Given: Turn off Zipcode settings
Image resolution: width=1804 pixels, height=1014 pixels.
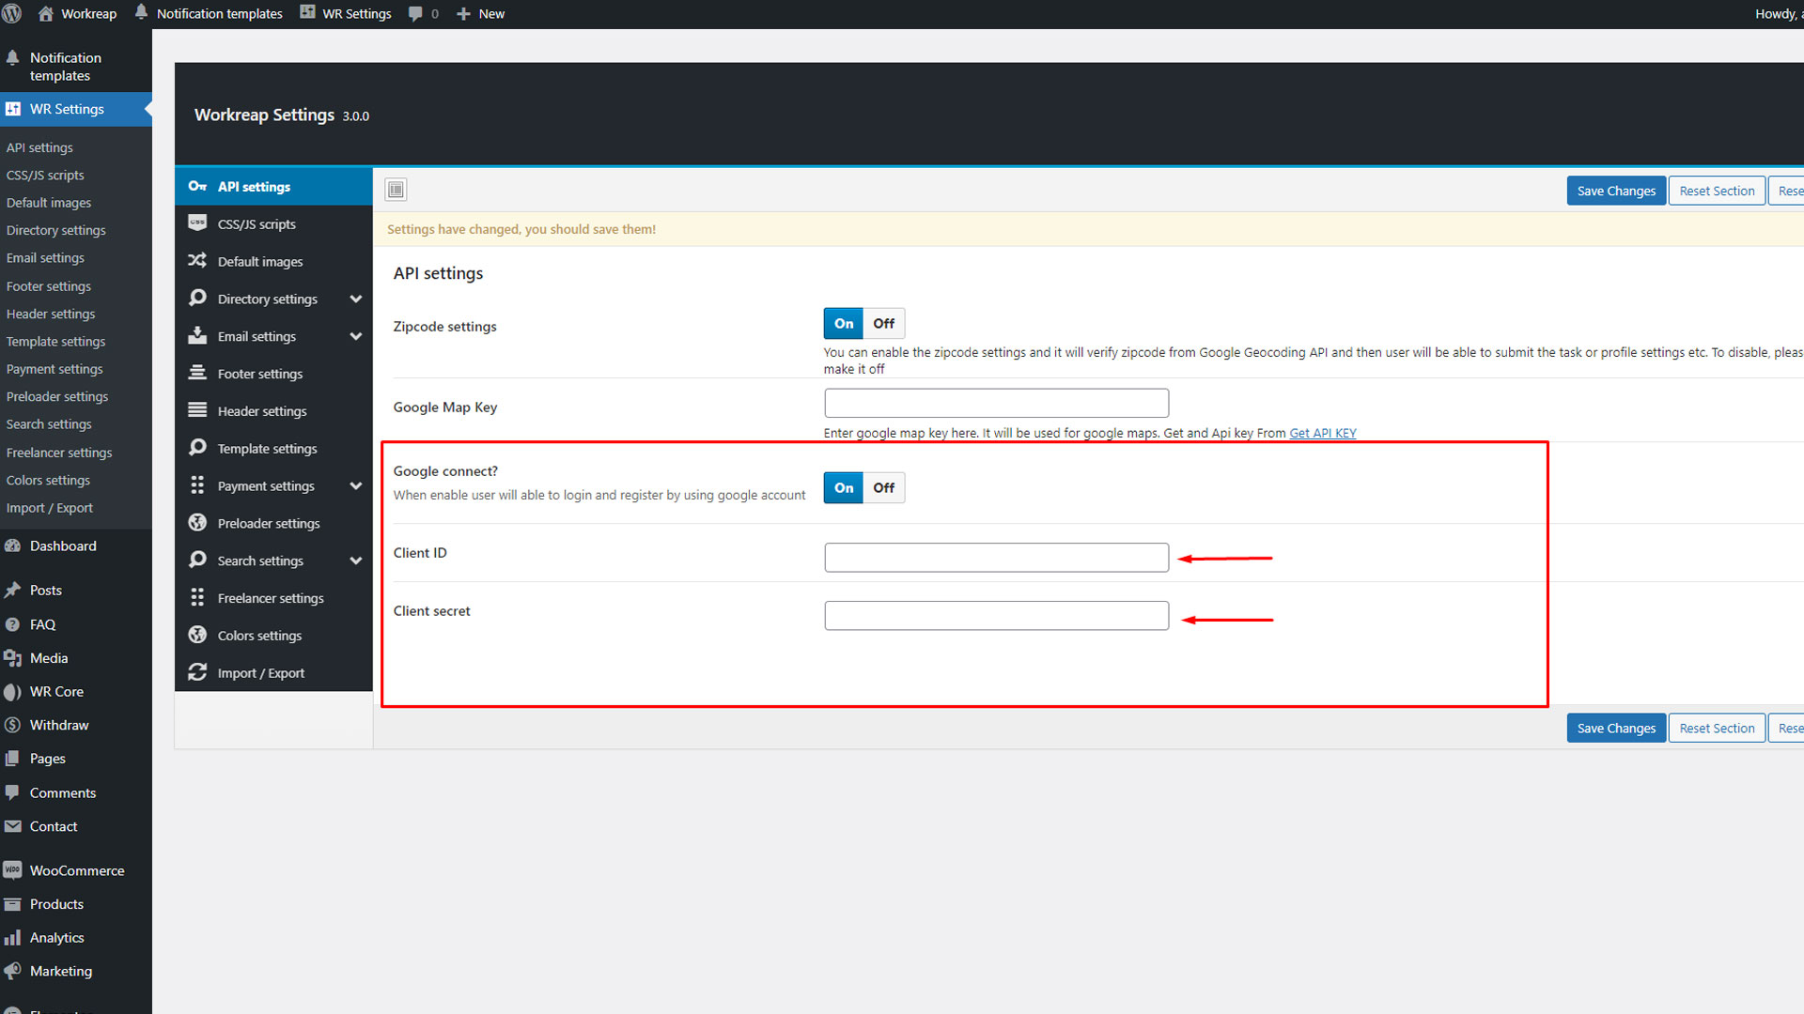Looking at the screenshot, I should pos(883,324).
